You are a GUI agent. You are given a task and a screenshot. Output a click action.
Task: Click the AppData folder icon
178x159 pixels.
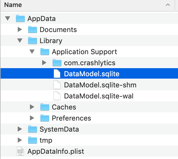point(20,18)
